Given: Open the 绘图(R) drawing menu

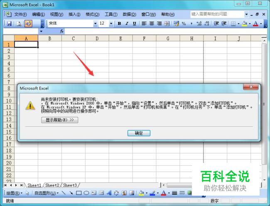Looking at the screenshot, I should pyautogui.click(x=14, y=193).
